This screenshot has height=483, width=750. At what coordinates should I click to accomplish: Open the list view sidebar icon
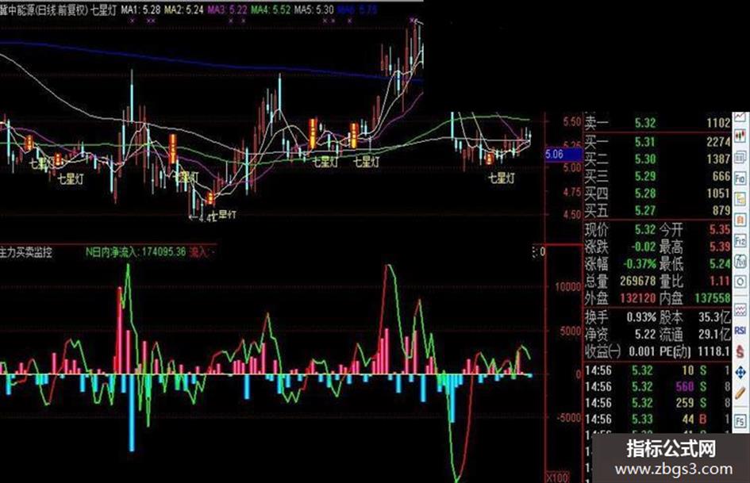740,157
